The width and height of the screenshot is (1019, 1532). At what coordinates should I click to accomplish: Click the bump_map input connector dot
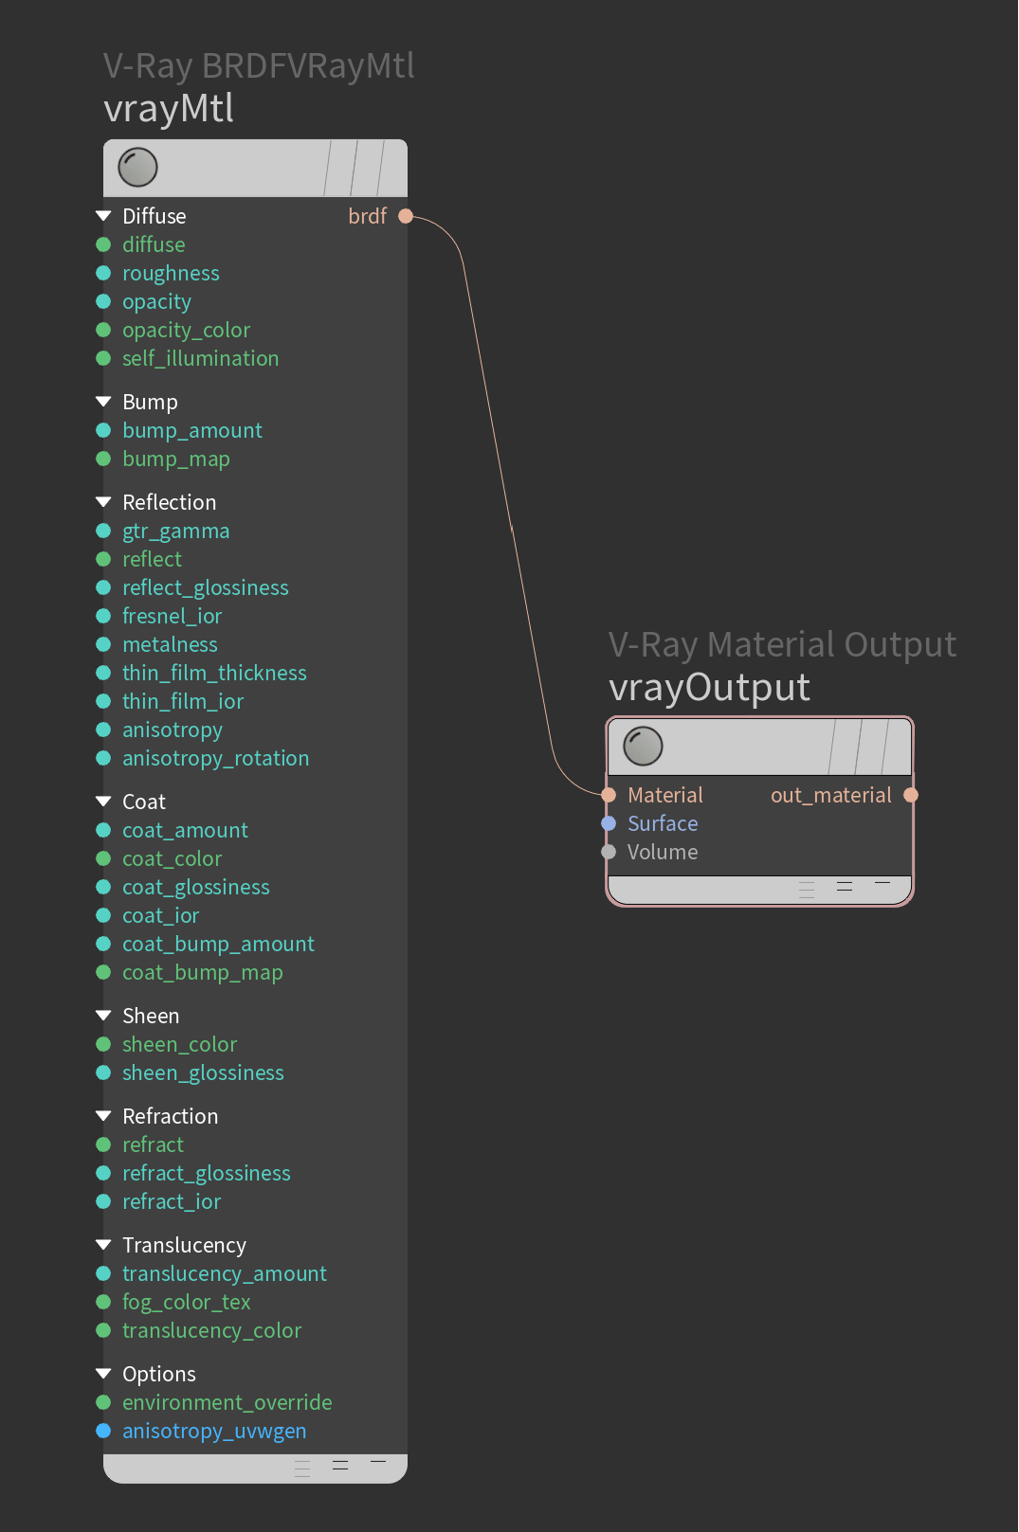103,459
